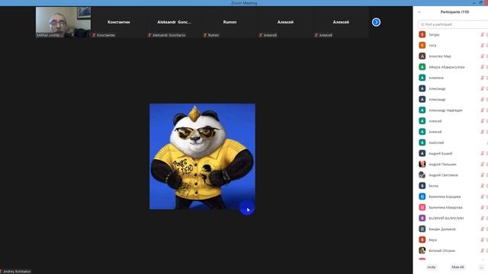
Task: Click the Invite button in Participants panel
Action: click(432, 267)
